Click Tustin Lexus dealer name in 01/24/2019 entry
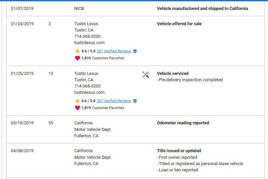 pos(86,24)
